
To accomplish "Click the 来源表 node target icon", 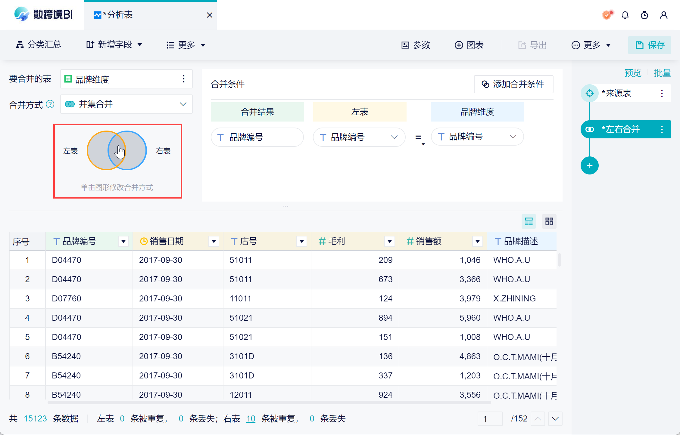I will pos(589,93).
